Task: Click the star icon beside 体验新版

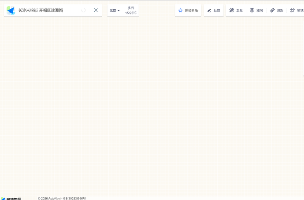Action: pos(181,11)
